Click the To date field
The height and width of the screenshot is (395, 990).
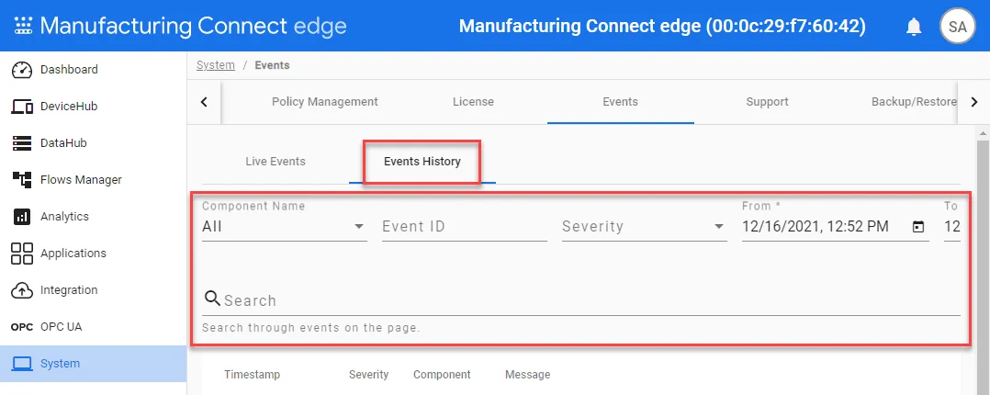(x=952, y=226)
